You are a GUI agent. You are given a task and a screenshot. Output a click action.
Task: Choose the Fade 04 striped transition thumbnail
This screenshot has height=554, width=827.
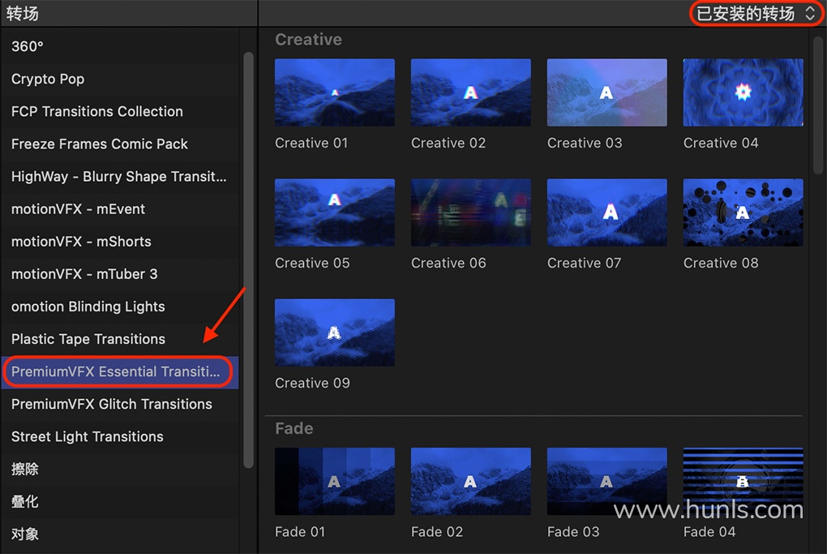tap(743, 481)
